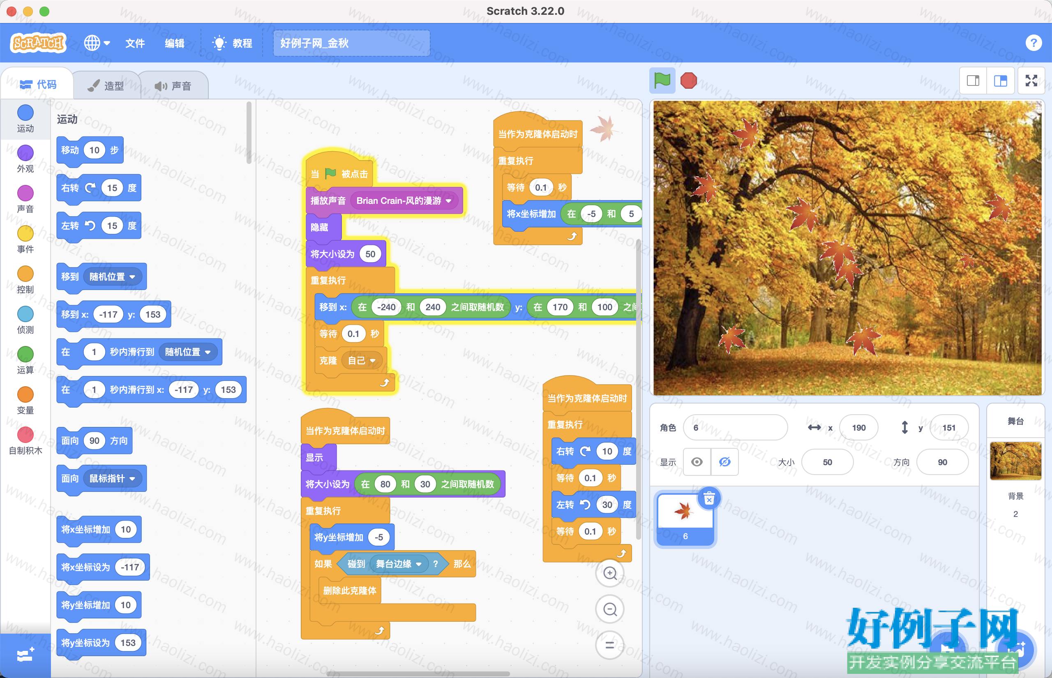The width and height of the screenshot is (1052, 678).
Task: Click the sprite x field showing 190
Action: (x=858, y=427)
